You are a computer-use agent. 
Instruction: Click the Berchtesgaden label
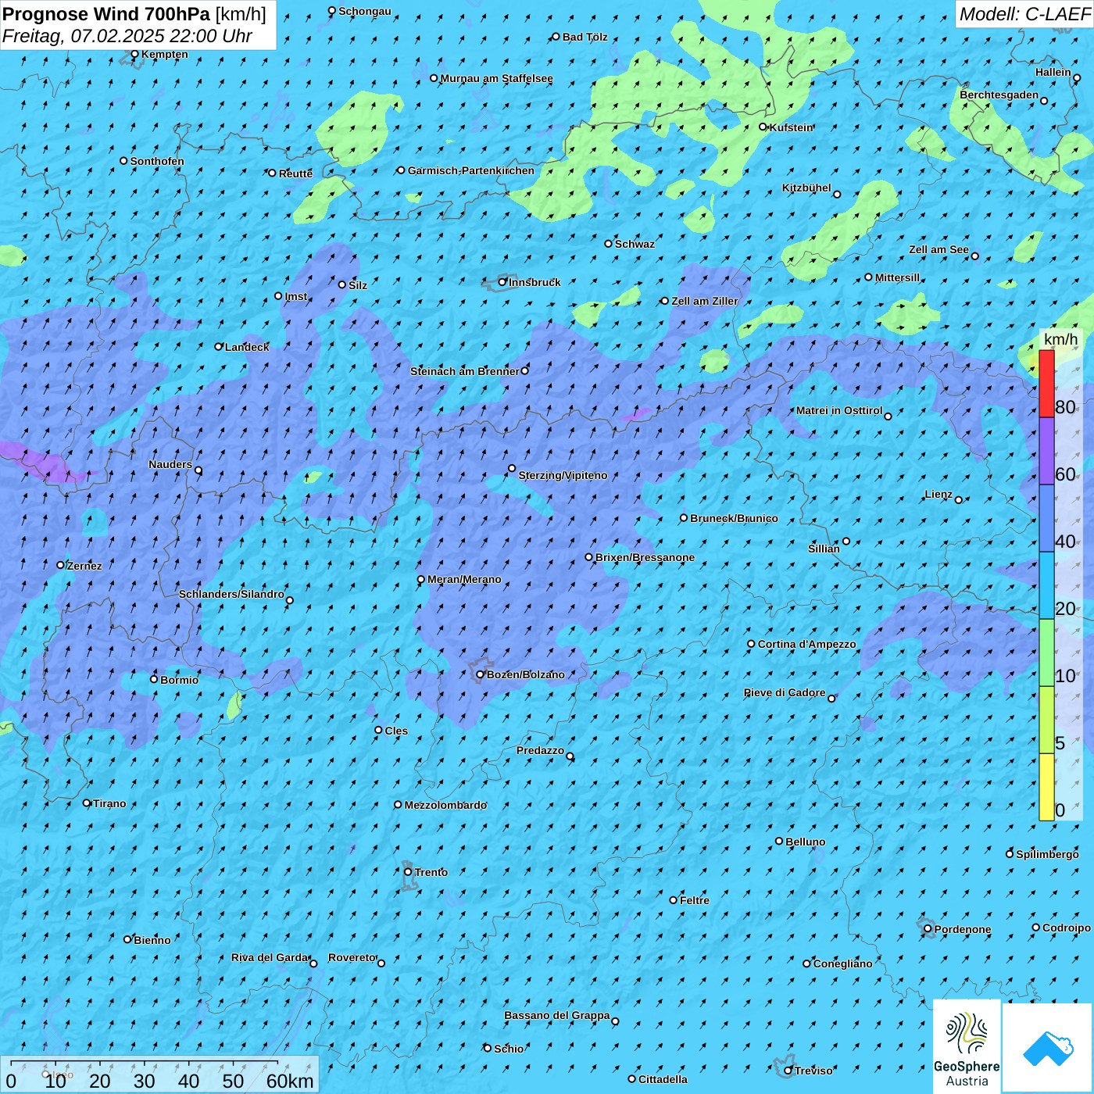click(999, 95)
